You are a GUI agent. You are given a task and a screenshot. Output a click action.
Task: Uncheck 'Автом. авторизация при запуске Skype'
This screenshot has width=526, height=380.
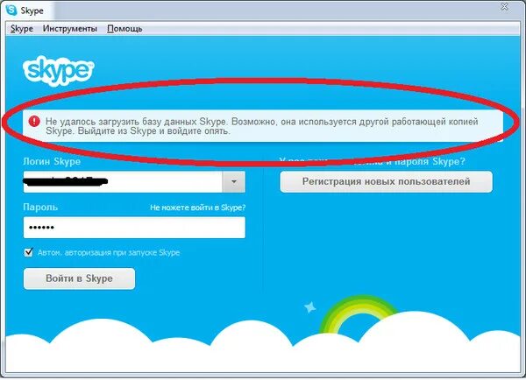pyautogui.click(x=29, y=252)
